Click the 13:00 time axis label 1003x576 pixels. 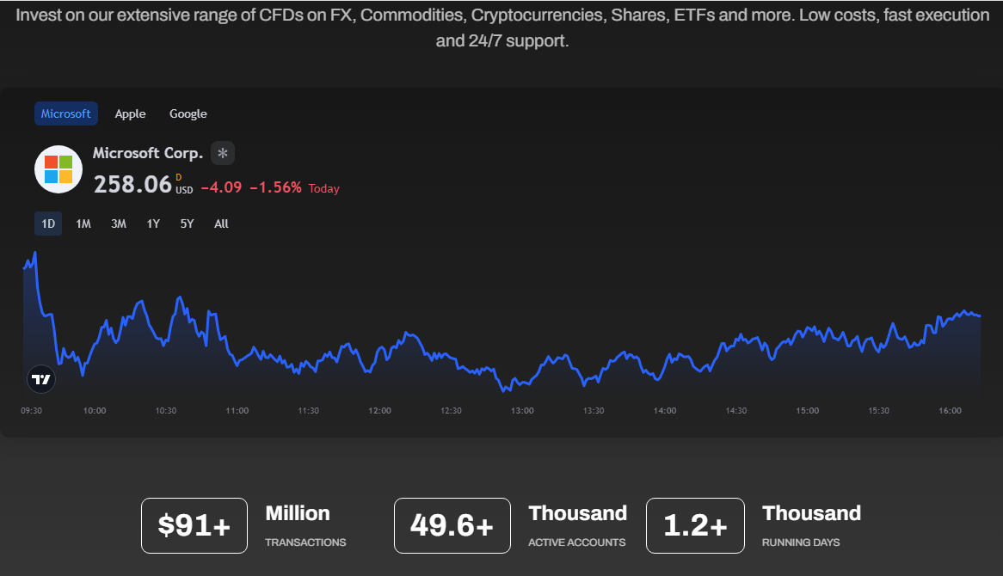click(523, 410)
